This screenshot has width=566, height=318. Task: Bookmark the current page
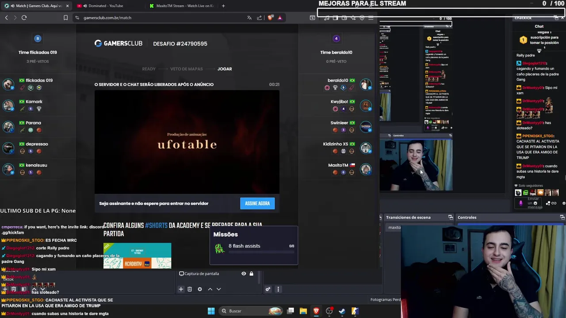tap(65, 18)
